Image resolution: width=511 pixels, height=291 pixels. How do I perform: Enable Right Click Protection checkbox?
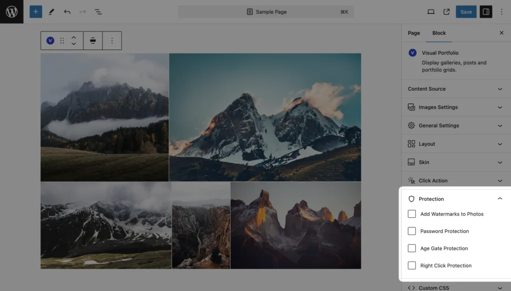pos(412,266)
